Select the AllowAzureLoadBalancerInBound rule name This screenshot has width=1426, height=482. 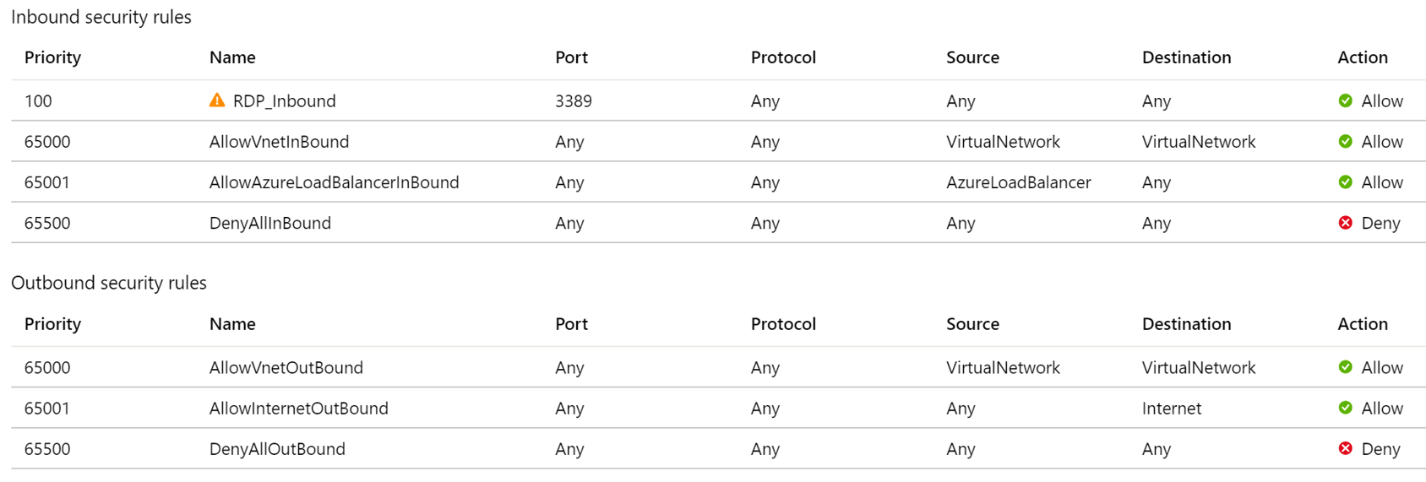334,182
